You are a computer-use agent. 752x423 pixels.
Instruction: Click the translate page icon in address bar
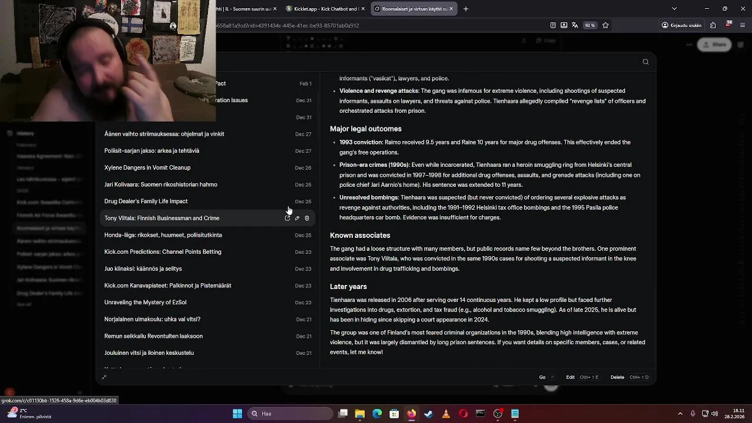(x=575, y=25)
